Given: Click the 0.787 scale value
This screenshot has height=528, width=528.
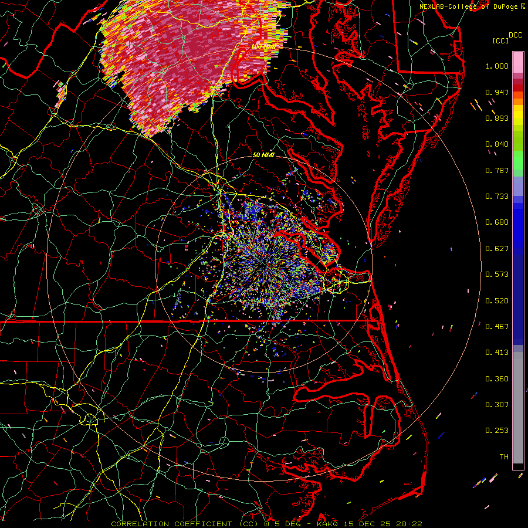Looking at the screenshot, I should pos(497,170).
